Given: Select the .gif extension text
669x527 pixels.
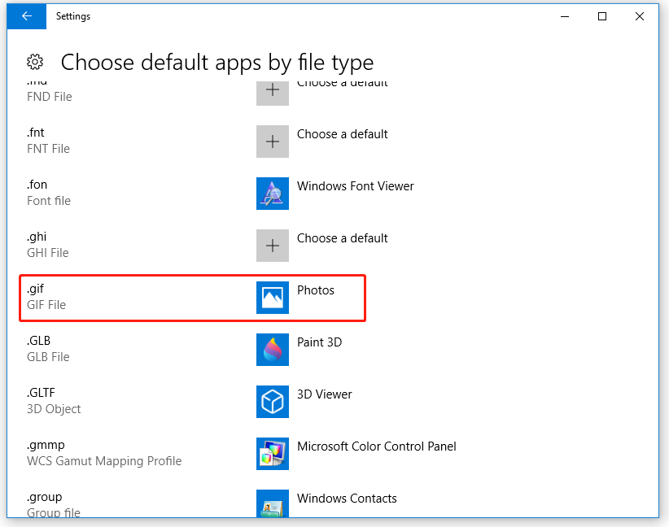Looking at the screenshot, I should point(36,289).
